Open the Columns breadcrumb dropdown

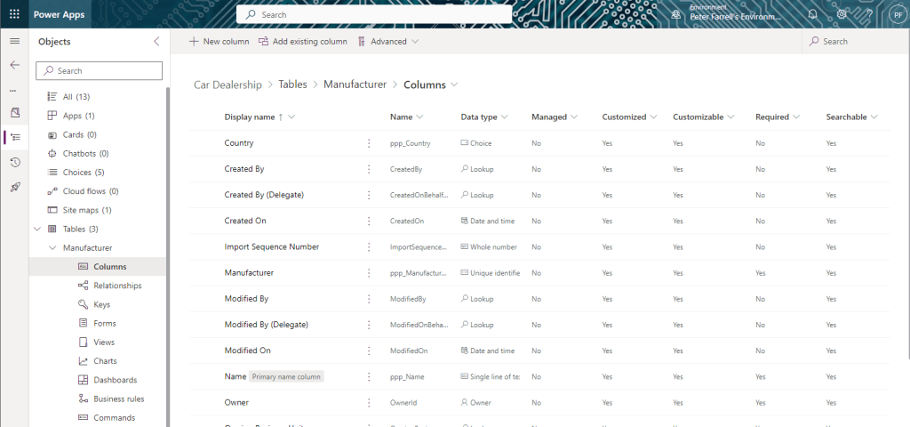[454, 85]
